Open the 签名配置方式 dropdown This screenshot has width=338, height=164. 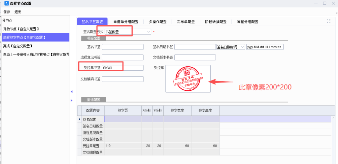pyautogui.click(x=149, y=32)
